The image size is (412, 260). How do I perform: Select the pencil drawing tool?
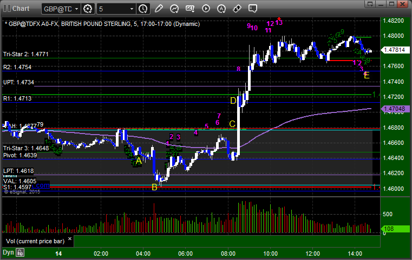click(x=159, y=9)
